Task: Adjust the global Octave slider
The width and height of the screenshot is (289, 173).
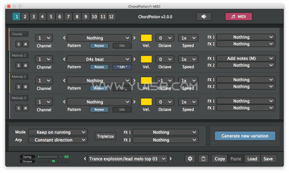Action: (x=53, y=161)
